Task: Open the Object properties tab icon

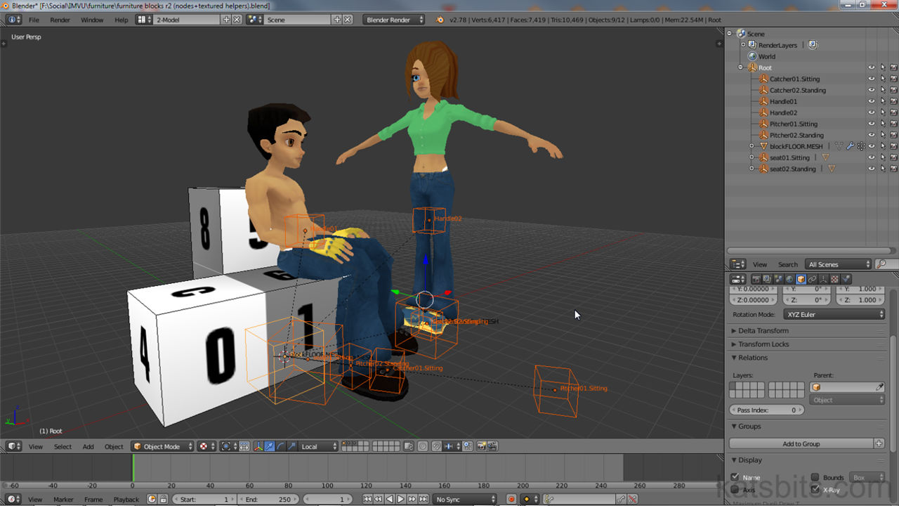Action: click(801, 279)
